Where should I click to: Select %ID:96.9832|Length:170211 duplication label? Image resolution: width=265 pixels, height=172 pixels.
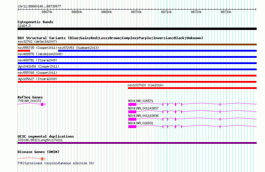[40, 140]
